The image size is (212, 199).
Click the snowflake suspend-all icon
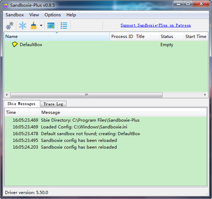(x=23, y=26)
